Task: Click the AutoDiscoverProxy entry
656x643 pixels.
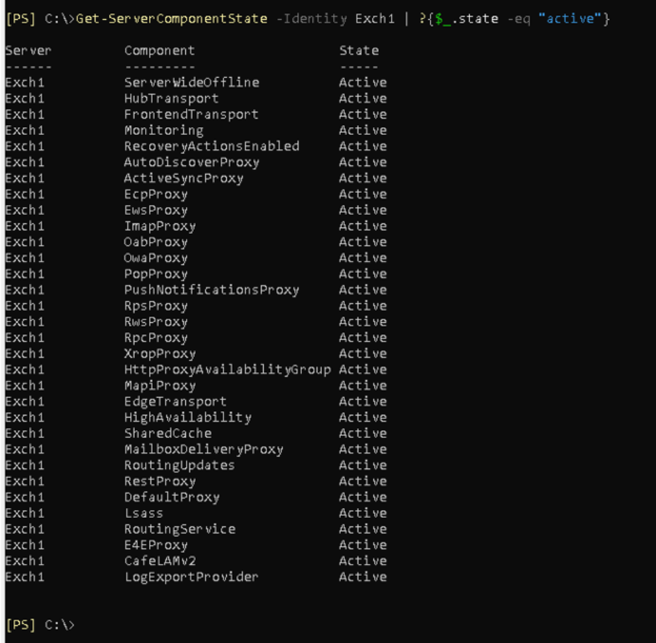Action: [x=192, y=163]
